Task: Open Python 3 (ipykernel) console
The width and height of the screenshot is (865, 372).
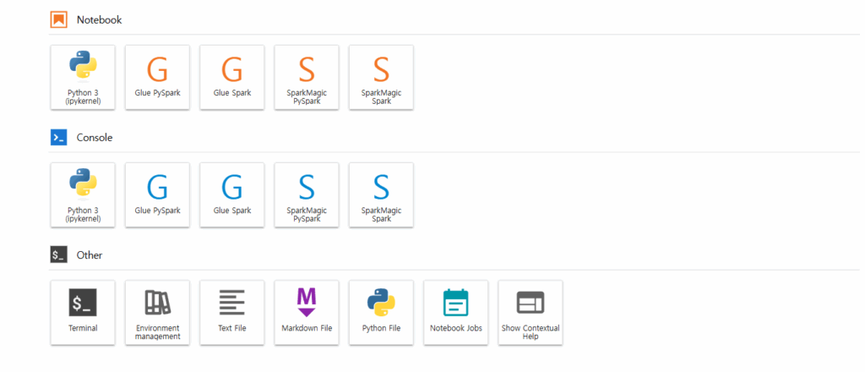Action: tap(83, 194)
